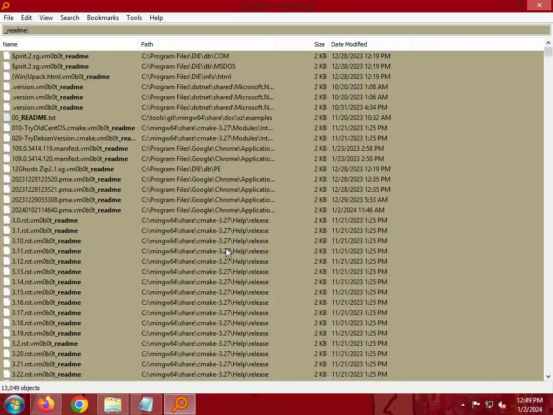Open the View menu
This screenshot has width=553, height=415.
pyautogui.click(x=46, y=18)
